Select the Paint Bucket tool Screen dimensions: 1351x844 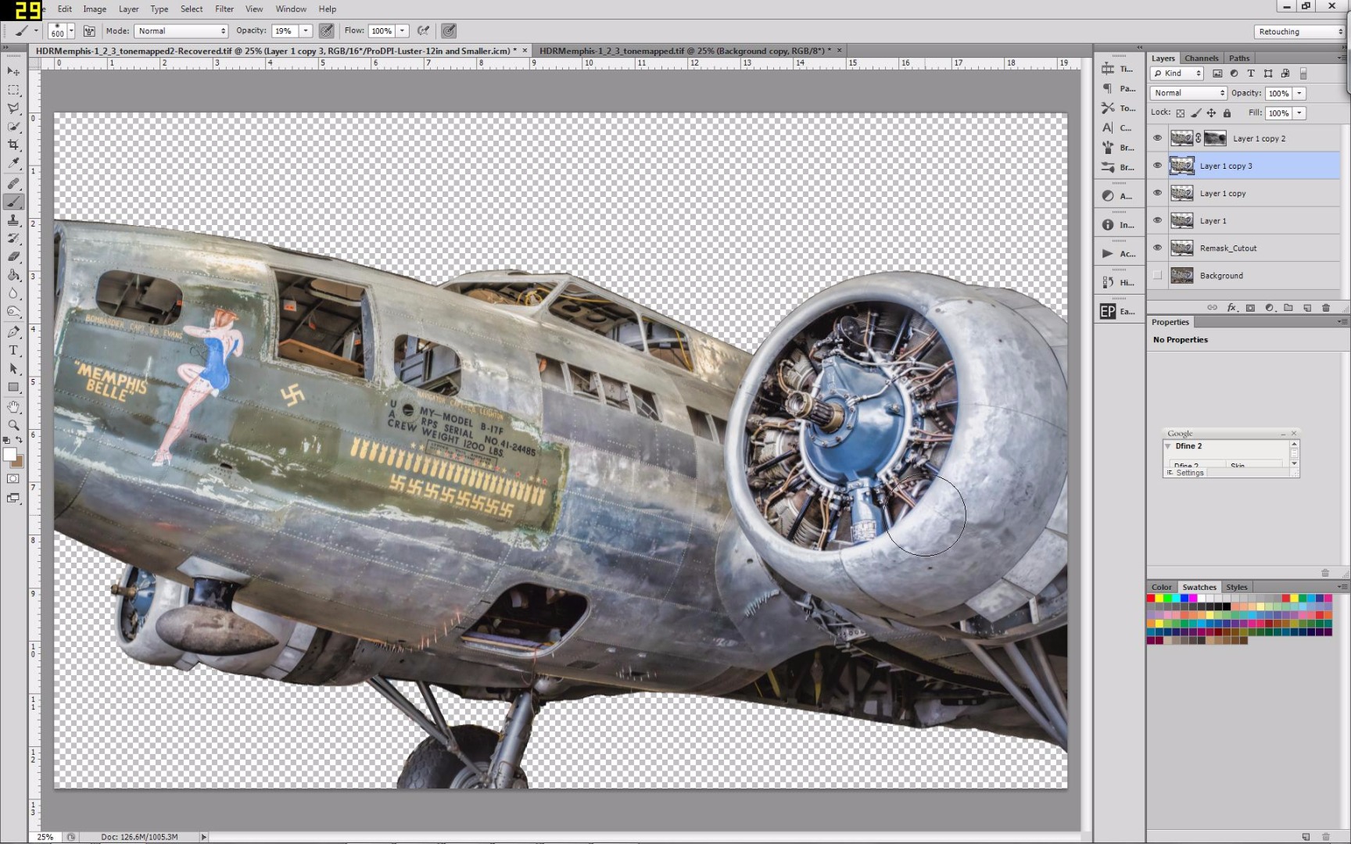coord(13,275)
